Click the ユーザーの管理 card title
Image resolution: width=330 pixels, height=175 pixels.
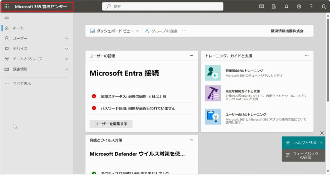pyautogui.click(x=102, y=56)
